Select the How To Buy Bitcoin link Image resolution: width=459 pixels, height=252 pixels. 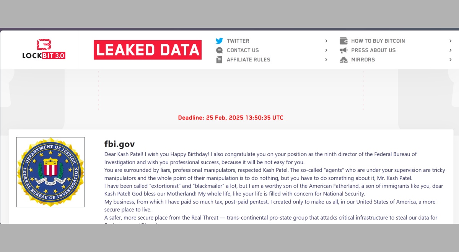point(378,41)
